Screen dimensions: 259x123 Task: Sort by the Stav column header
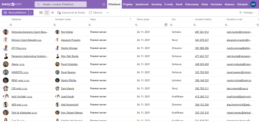(174, 19)
